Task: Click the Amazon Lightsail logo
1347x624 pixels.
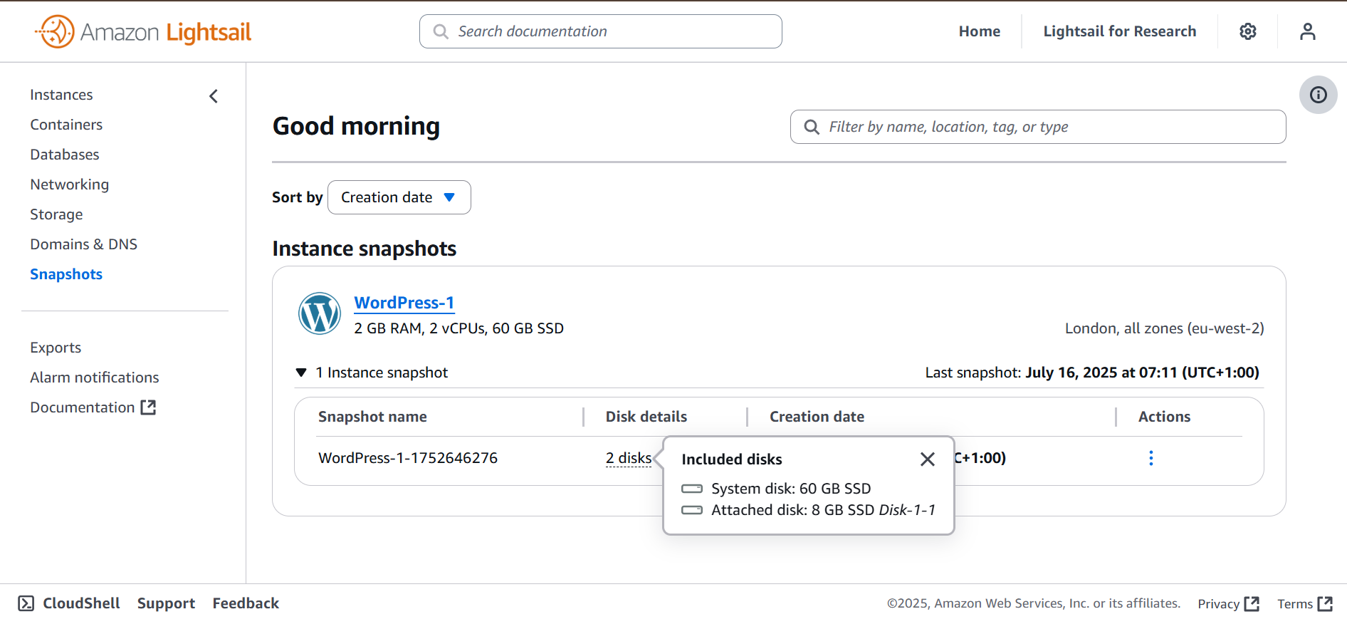Action: tap(143, 31)
